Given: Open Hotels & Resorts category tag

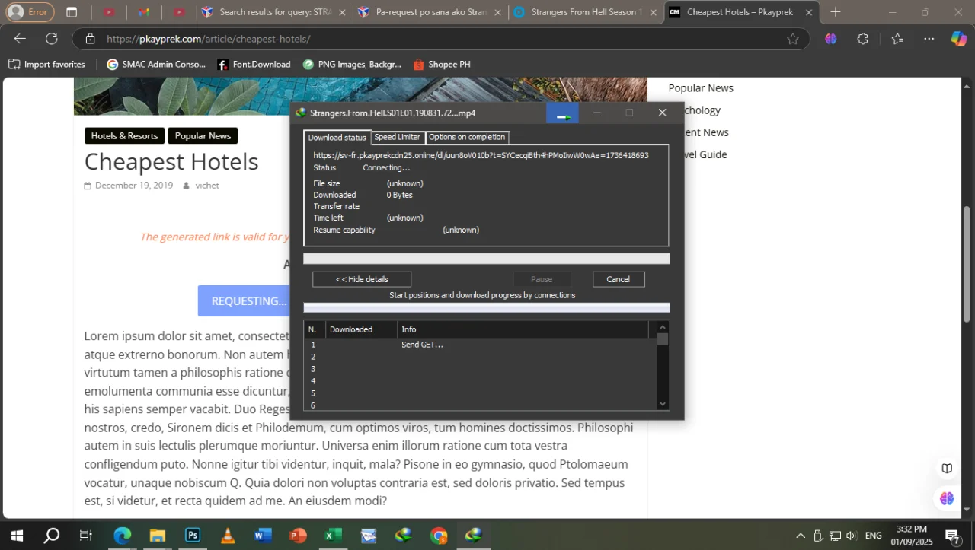Looking at the screenshot, I should 124,136.
